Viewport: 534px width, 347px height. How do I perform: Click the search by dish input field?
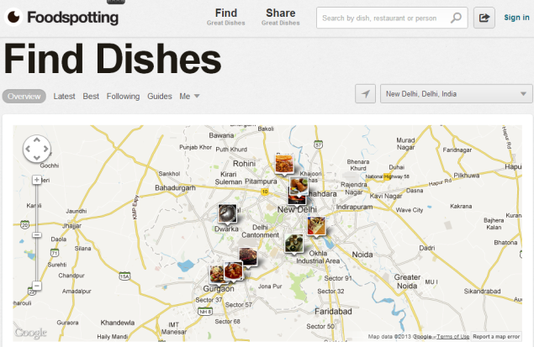tap(385, 18)
